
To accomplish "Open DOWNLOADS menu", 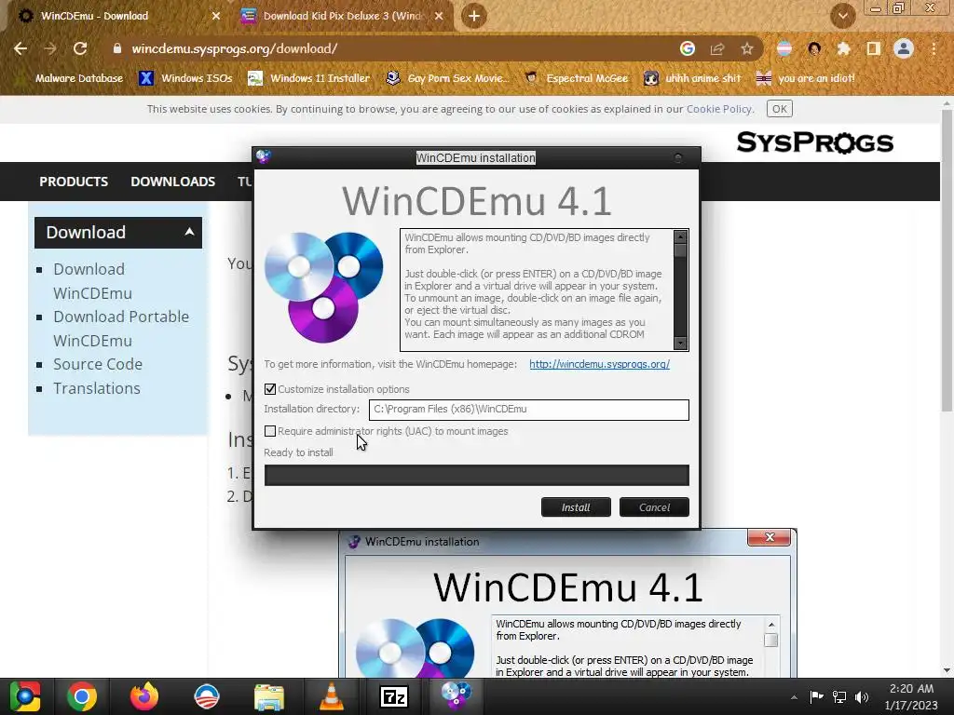I will pyautogui.click(x=172, y=182).
